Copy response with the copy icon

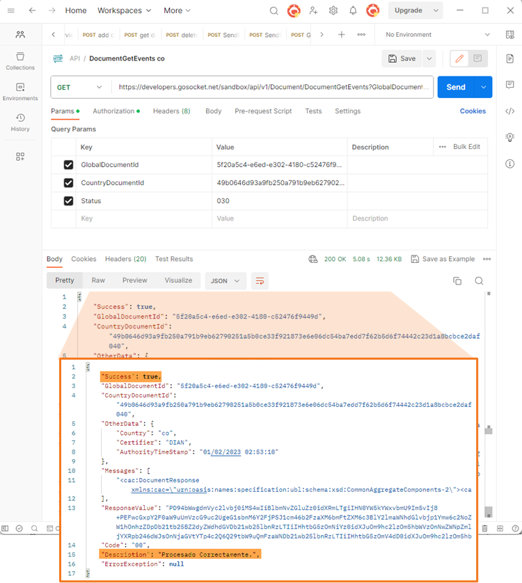457,281
